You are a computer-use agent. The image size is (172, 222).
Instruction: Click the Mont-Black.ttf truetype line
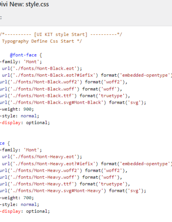click(x=65, y=96)
